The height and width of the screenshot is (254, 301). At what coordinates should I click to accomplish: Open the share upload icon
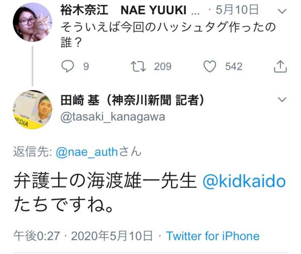coord(280,66)
